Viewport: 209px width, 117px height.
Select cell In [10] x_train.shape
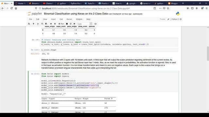[109, 50]
